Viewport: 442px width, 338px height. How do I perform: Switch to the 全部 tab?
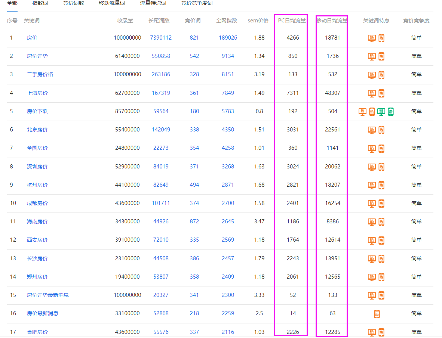pyautogui.click(x=12, y=3)
